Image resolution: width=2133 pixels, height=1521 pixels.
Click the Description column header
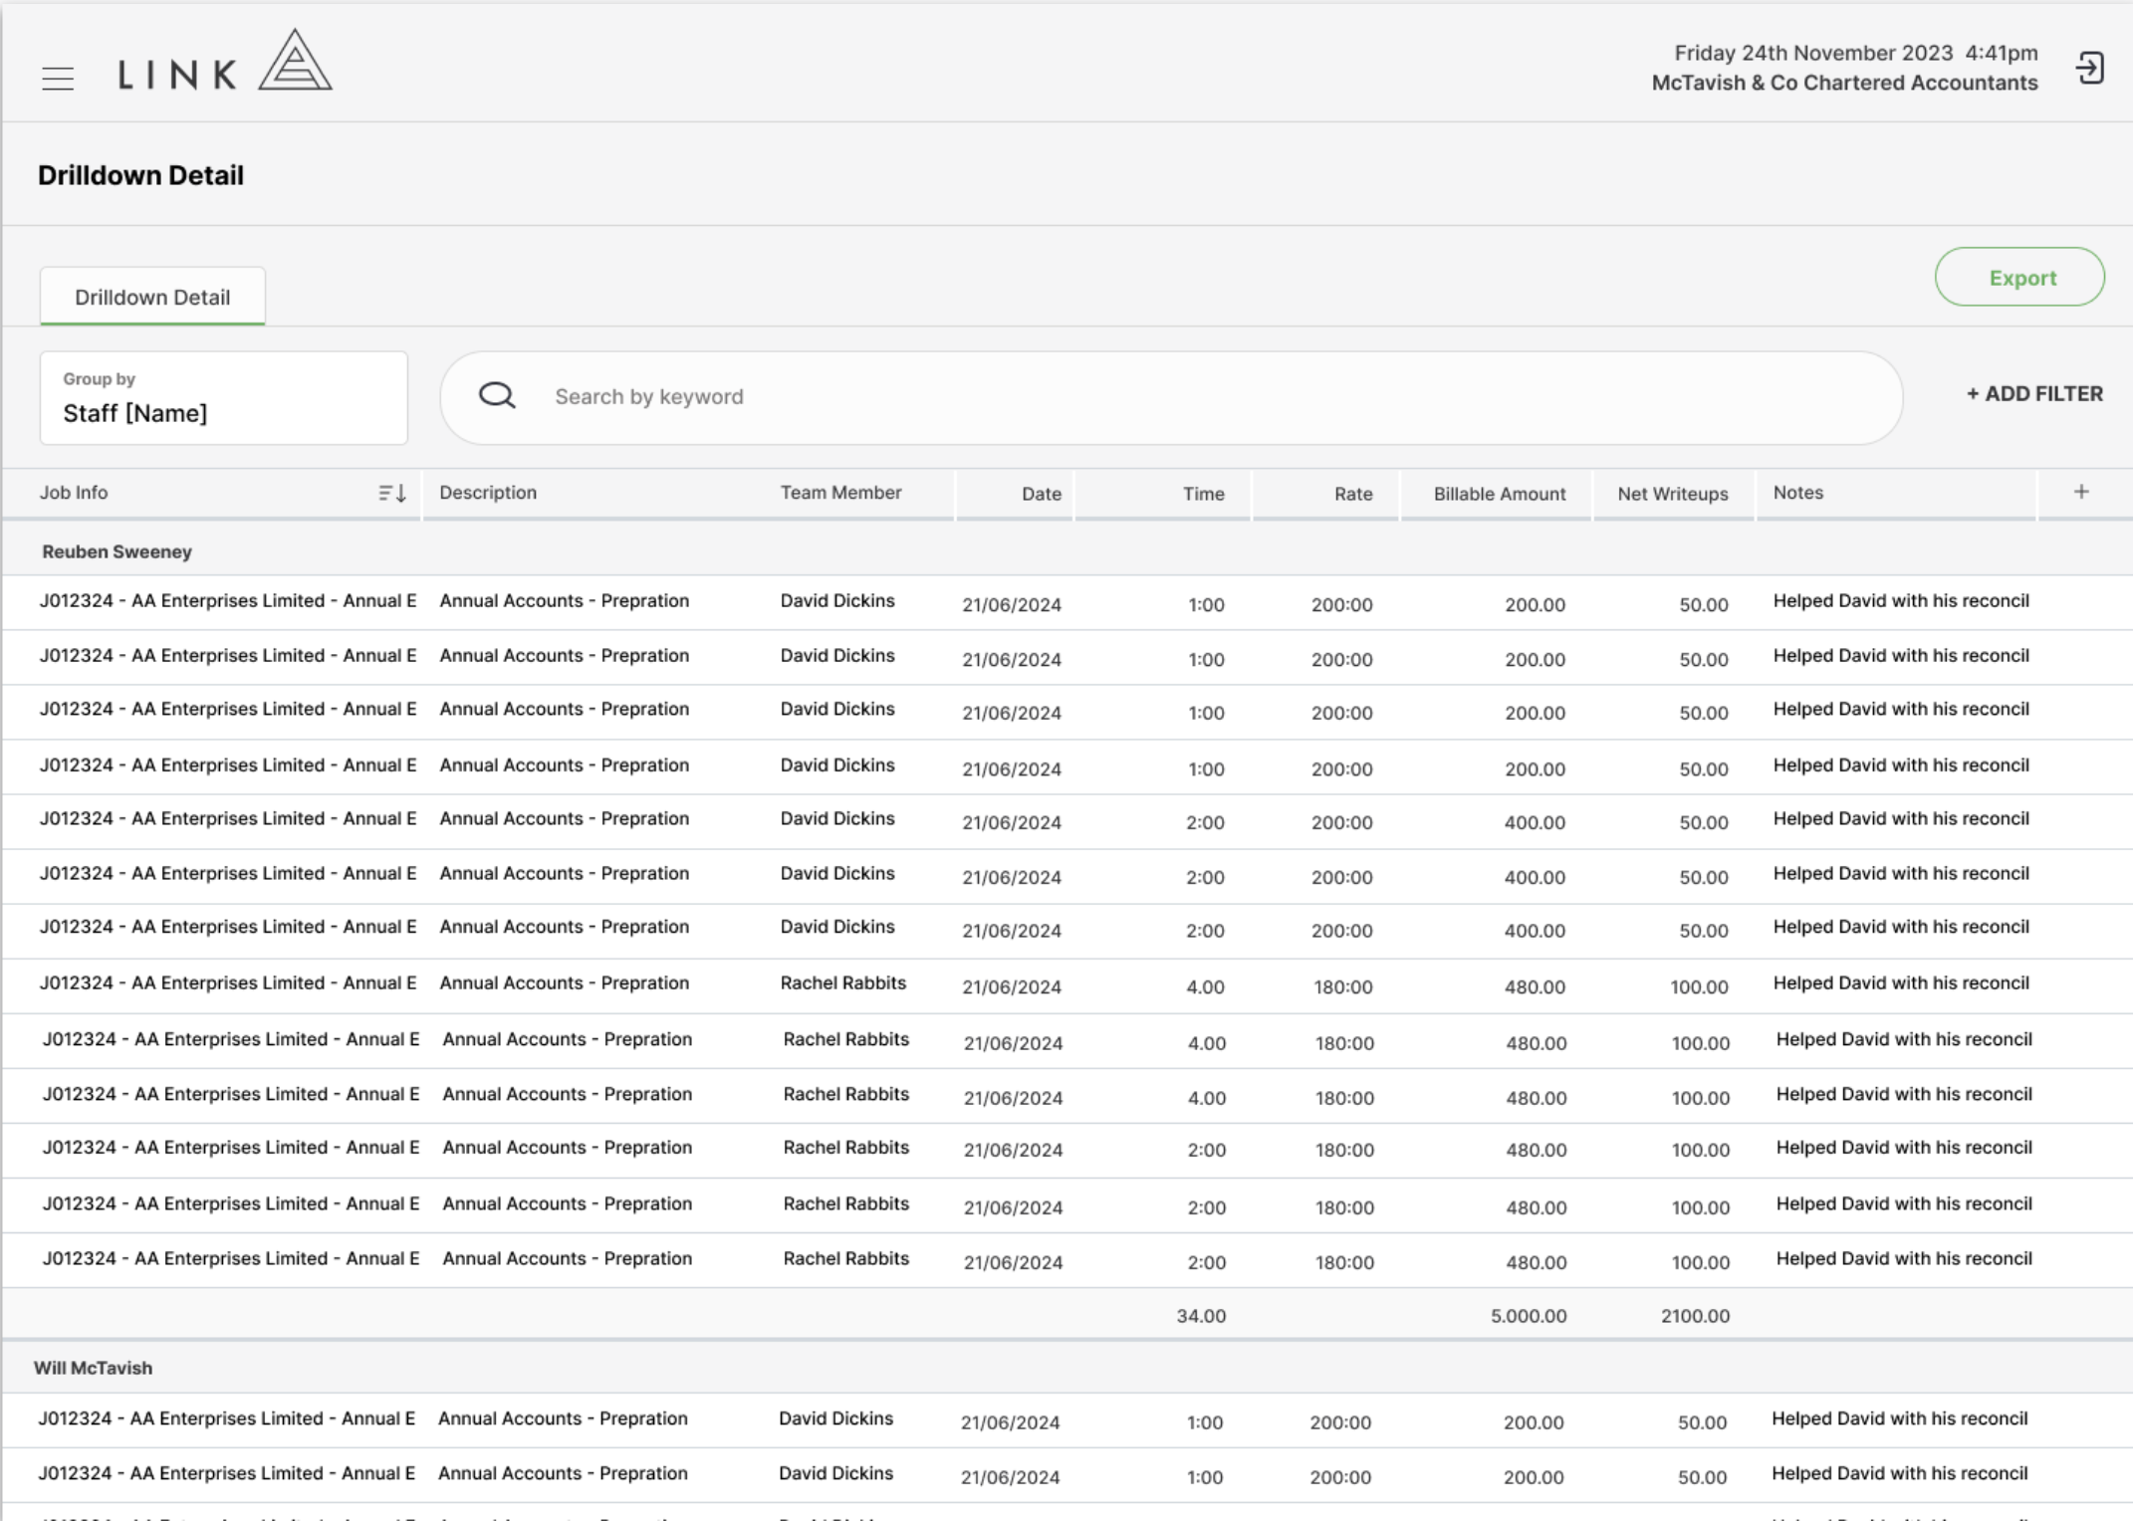click(x=488, y=493)
